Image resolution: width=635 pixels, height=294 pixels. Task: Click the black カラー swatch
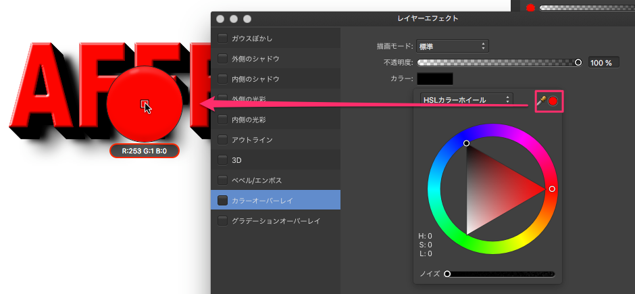[x=435, y=80]
